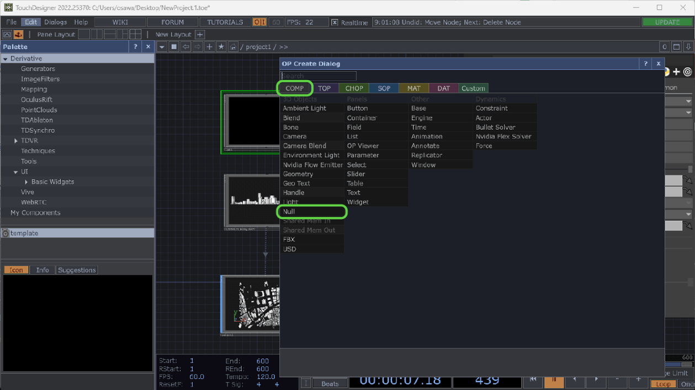Click the plus icon in parameter panel header
Screen dimensions: 695x390
[676, 72]
